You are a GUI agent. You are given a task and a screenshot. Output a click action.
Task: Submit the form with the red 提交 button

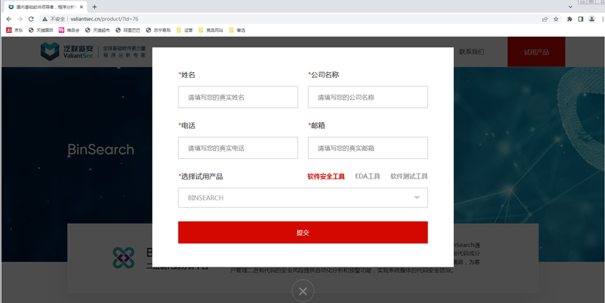click(303, 232)
